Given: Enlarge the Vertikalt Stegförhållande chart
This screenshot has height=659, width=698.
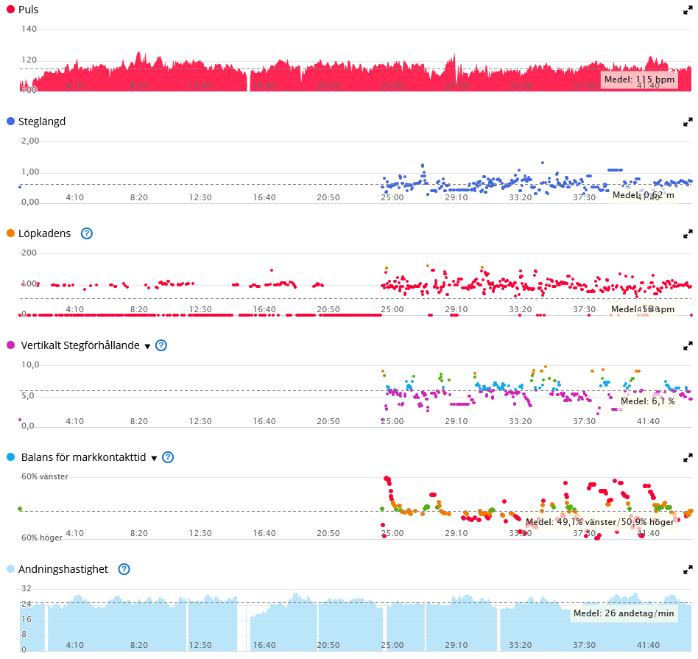Looking at the screenshot, I should point(688,345).
